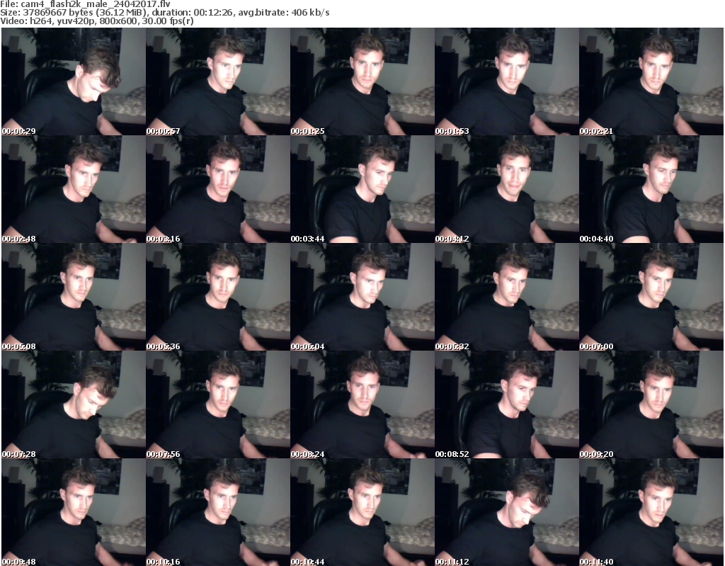Select the frame stamped 00:08:52
This screenshot has width=725, height=566.
tap(506, 404)
